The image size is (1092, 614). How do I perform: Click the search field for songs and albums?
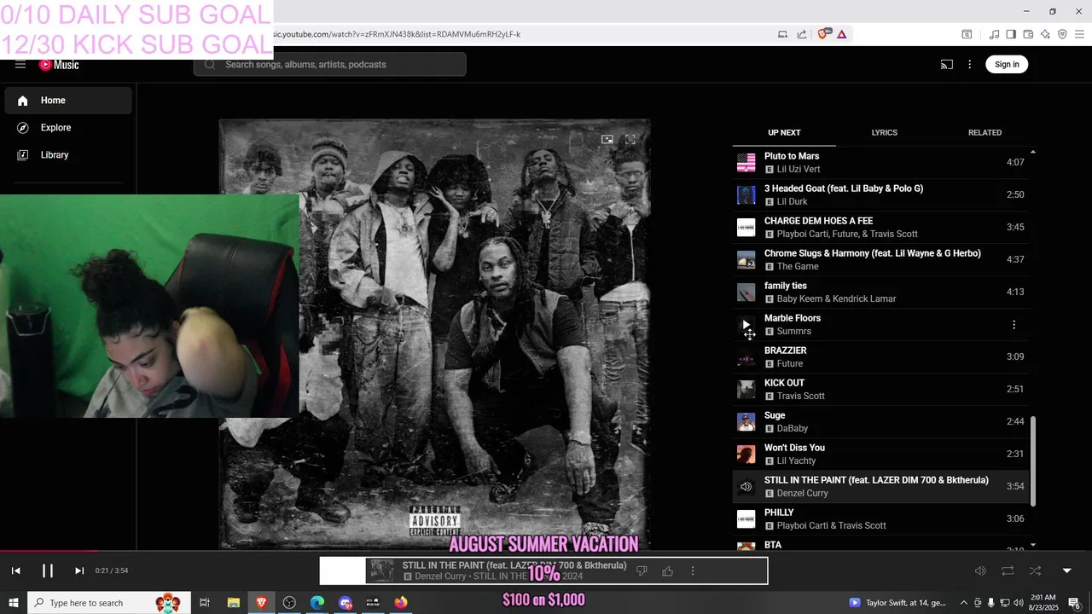coord(330,65)
